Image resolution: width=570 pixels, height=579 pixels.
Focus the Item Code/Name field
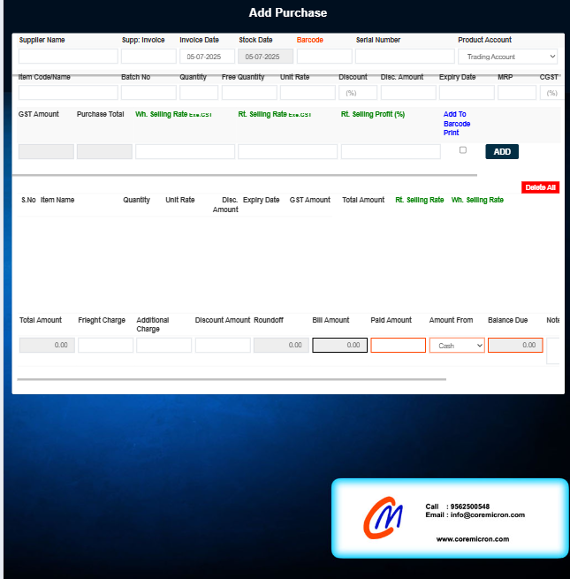coord(68,93)
